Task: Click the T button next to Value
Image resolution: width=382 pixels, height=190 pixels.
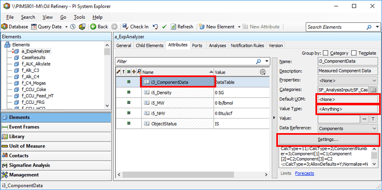Action: coord(373,119)
